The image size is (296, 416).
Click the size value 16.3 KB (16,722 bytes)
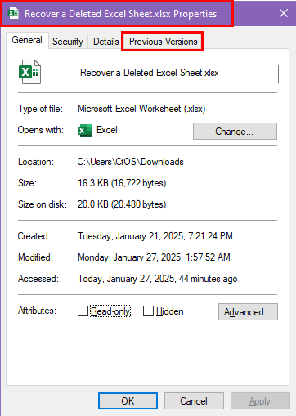(x=122, y=183)
